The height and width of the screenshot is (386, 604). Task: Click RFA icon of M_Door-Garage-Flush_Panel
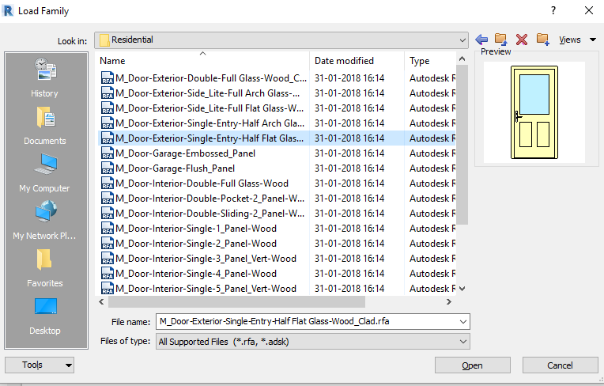(x=107, y=168)
